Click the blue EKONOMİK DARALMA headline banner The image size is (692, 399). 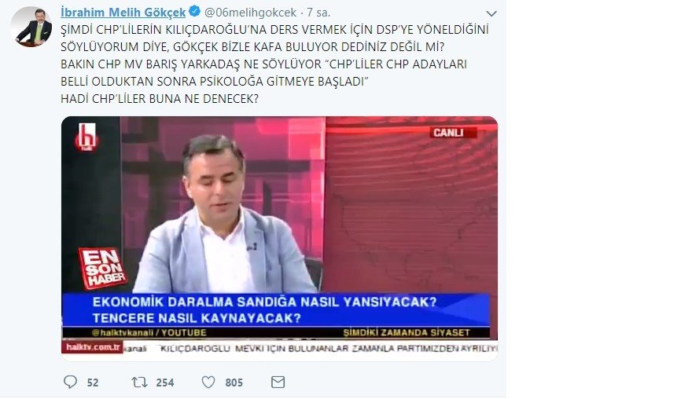276,310
